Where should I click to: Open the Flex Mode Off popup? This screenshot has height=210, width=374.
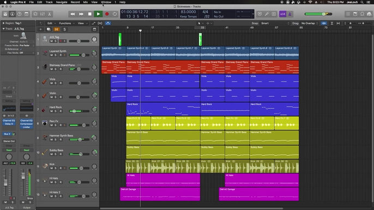tap(26, 53)
